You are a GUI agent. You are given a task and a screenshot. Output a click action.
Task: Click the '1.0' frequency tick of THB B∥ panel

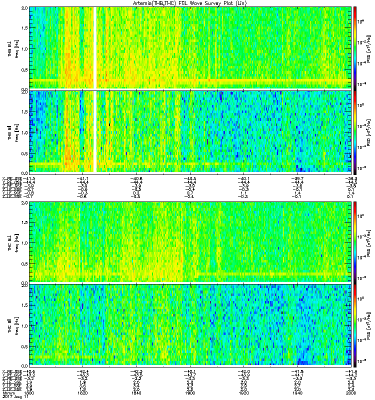(x=24, y=133)
